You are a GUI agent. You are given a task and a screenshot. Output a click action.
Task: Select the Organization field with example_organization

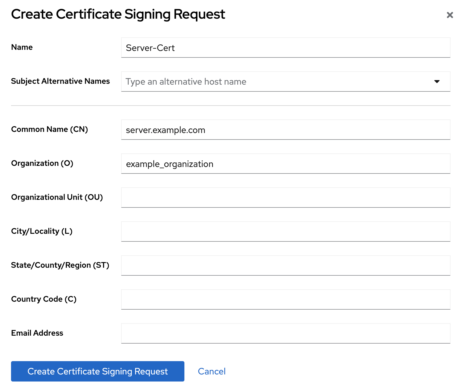tap(285, 164)
